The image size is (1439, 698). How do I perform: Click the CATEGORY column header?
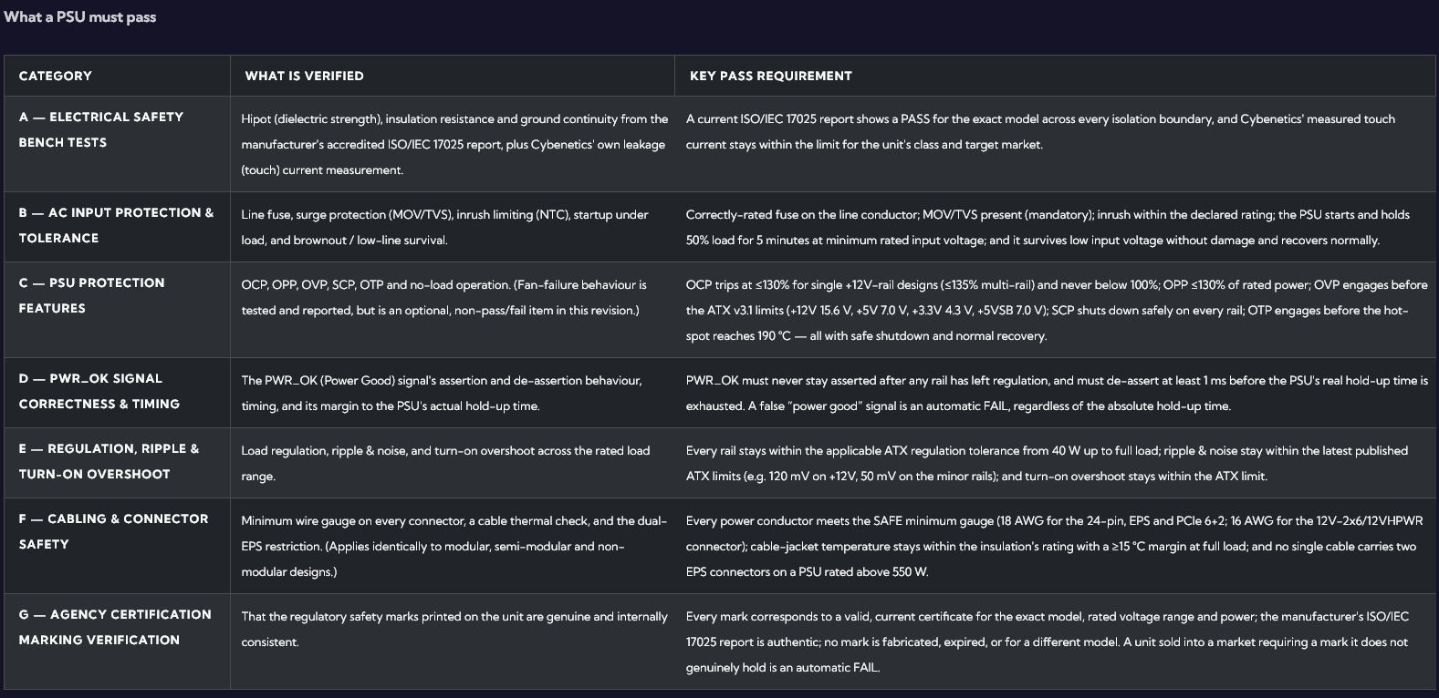pyautogui.click(x=117, y=76)
